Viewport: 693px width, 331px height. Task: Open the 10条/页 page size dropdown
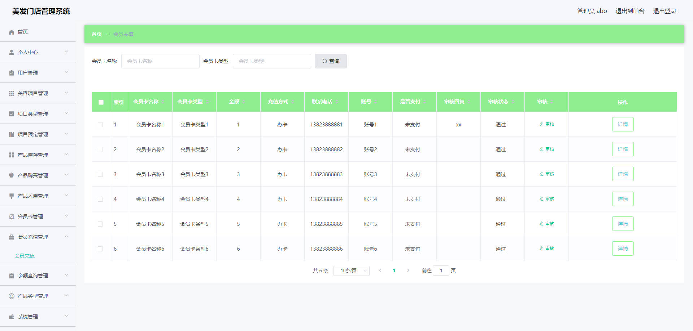352,270
